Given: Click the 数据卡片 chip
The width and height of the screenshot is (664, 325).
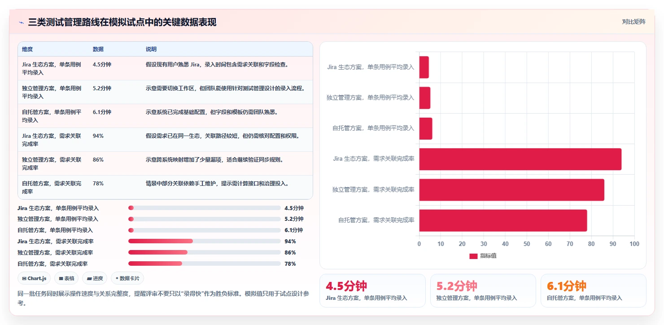Looking at the screenshot, I should tap(127, 278).
